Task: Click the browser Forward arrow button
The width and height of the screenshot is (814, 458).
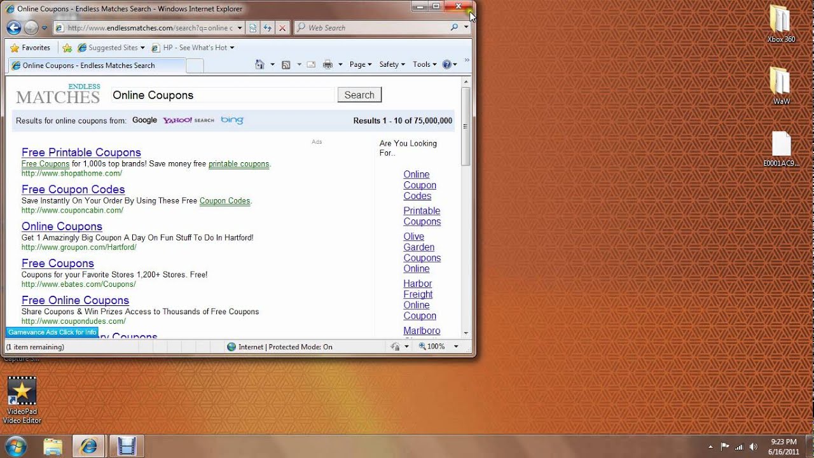Action: pyautogui.click(x=31, y=28)
